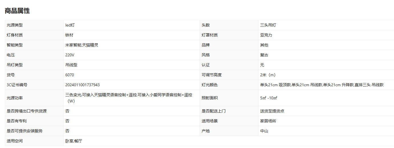394x148 pixels.
Task: Select the 卧室,餐厅 applicable space value
Action: 74,141
